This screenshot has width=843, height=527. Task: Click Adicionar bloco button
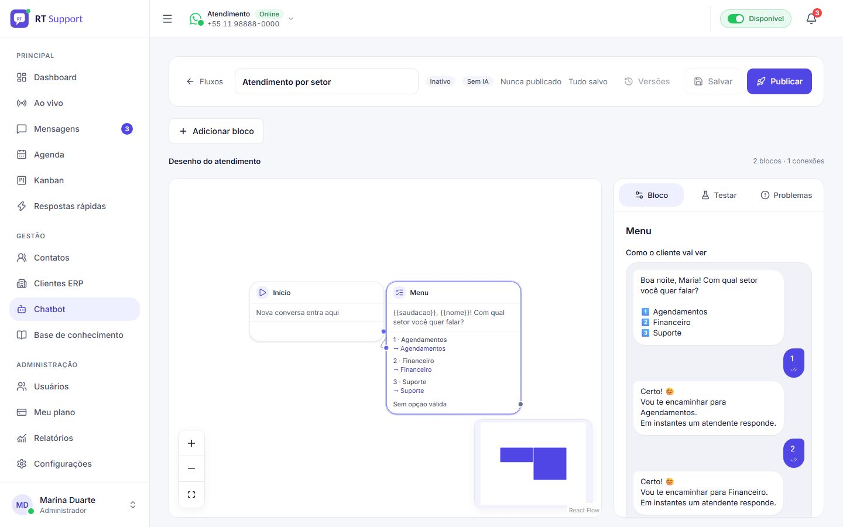(x=216, y=131)
